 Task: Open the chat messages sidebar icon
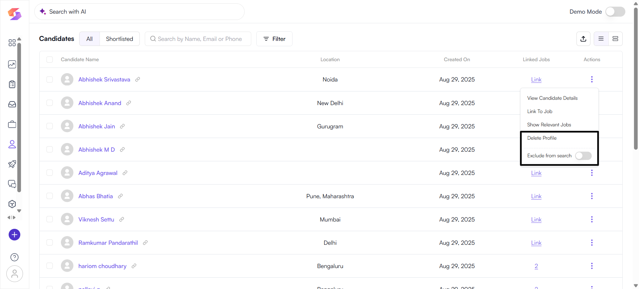coord(12,184)
